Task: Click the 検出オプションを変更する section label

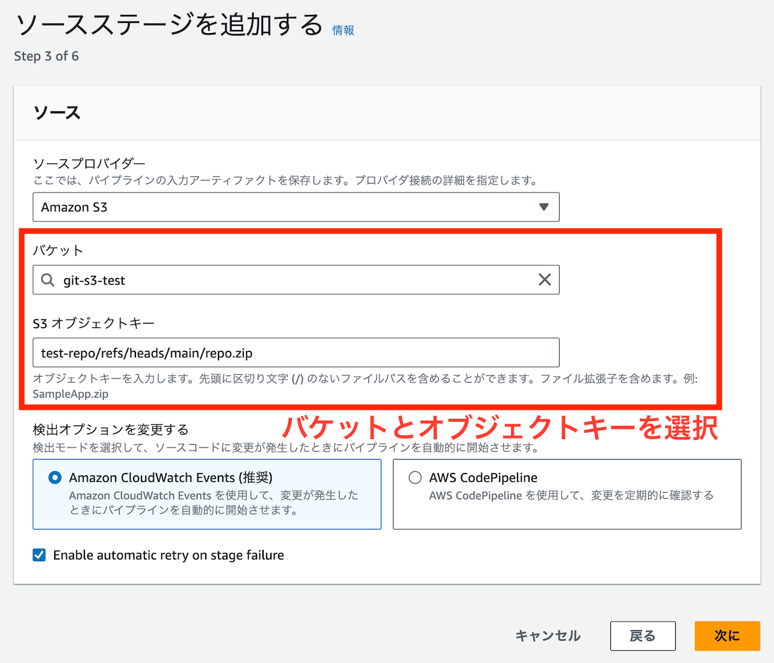Action: 111,430
